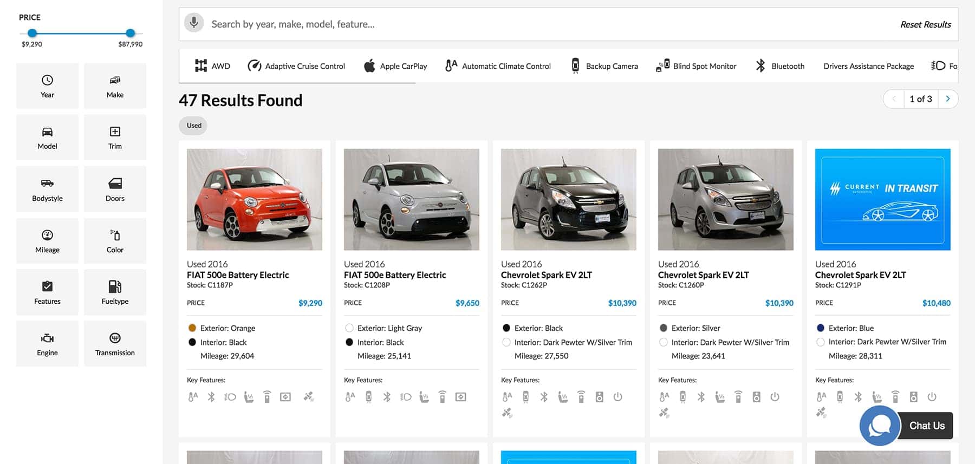Open FIAT 500e title stock C1208P
This screenshot has width=975, height=464.
click(395, 275)
